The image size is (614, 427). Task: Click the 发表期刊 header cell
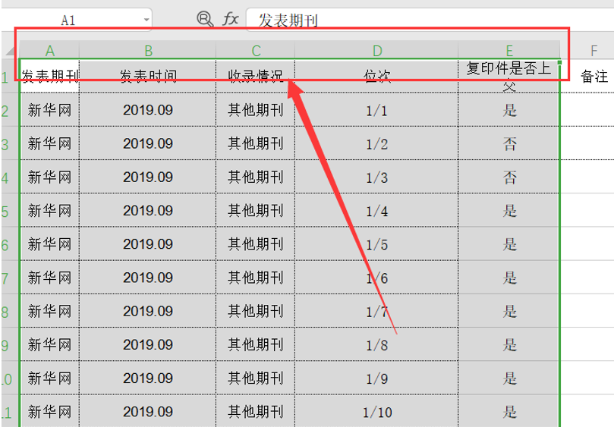tap(49, 76)
